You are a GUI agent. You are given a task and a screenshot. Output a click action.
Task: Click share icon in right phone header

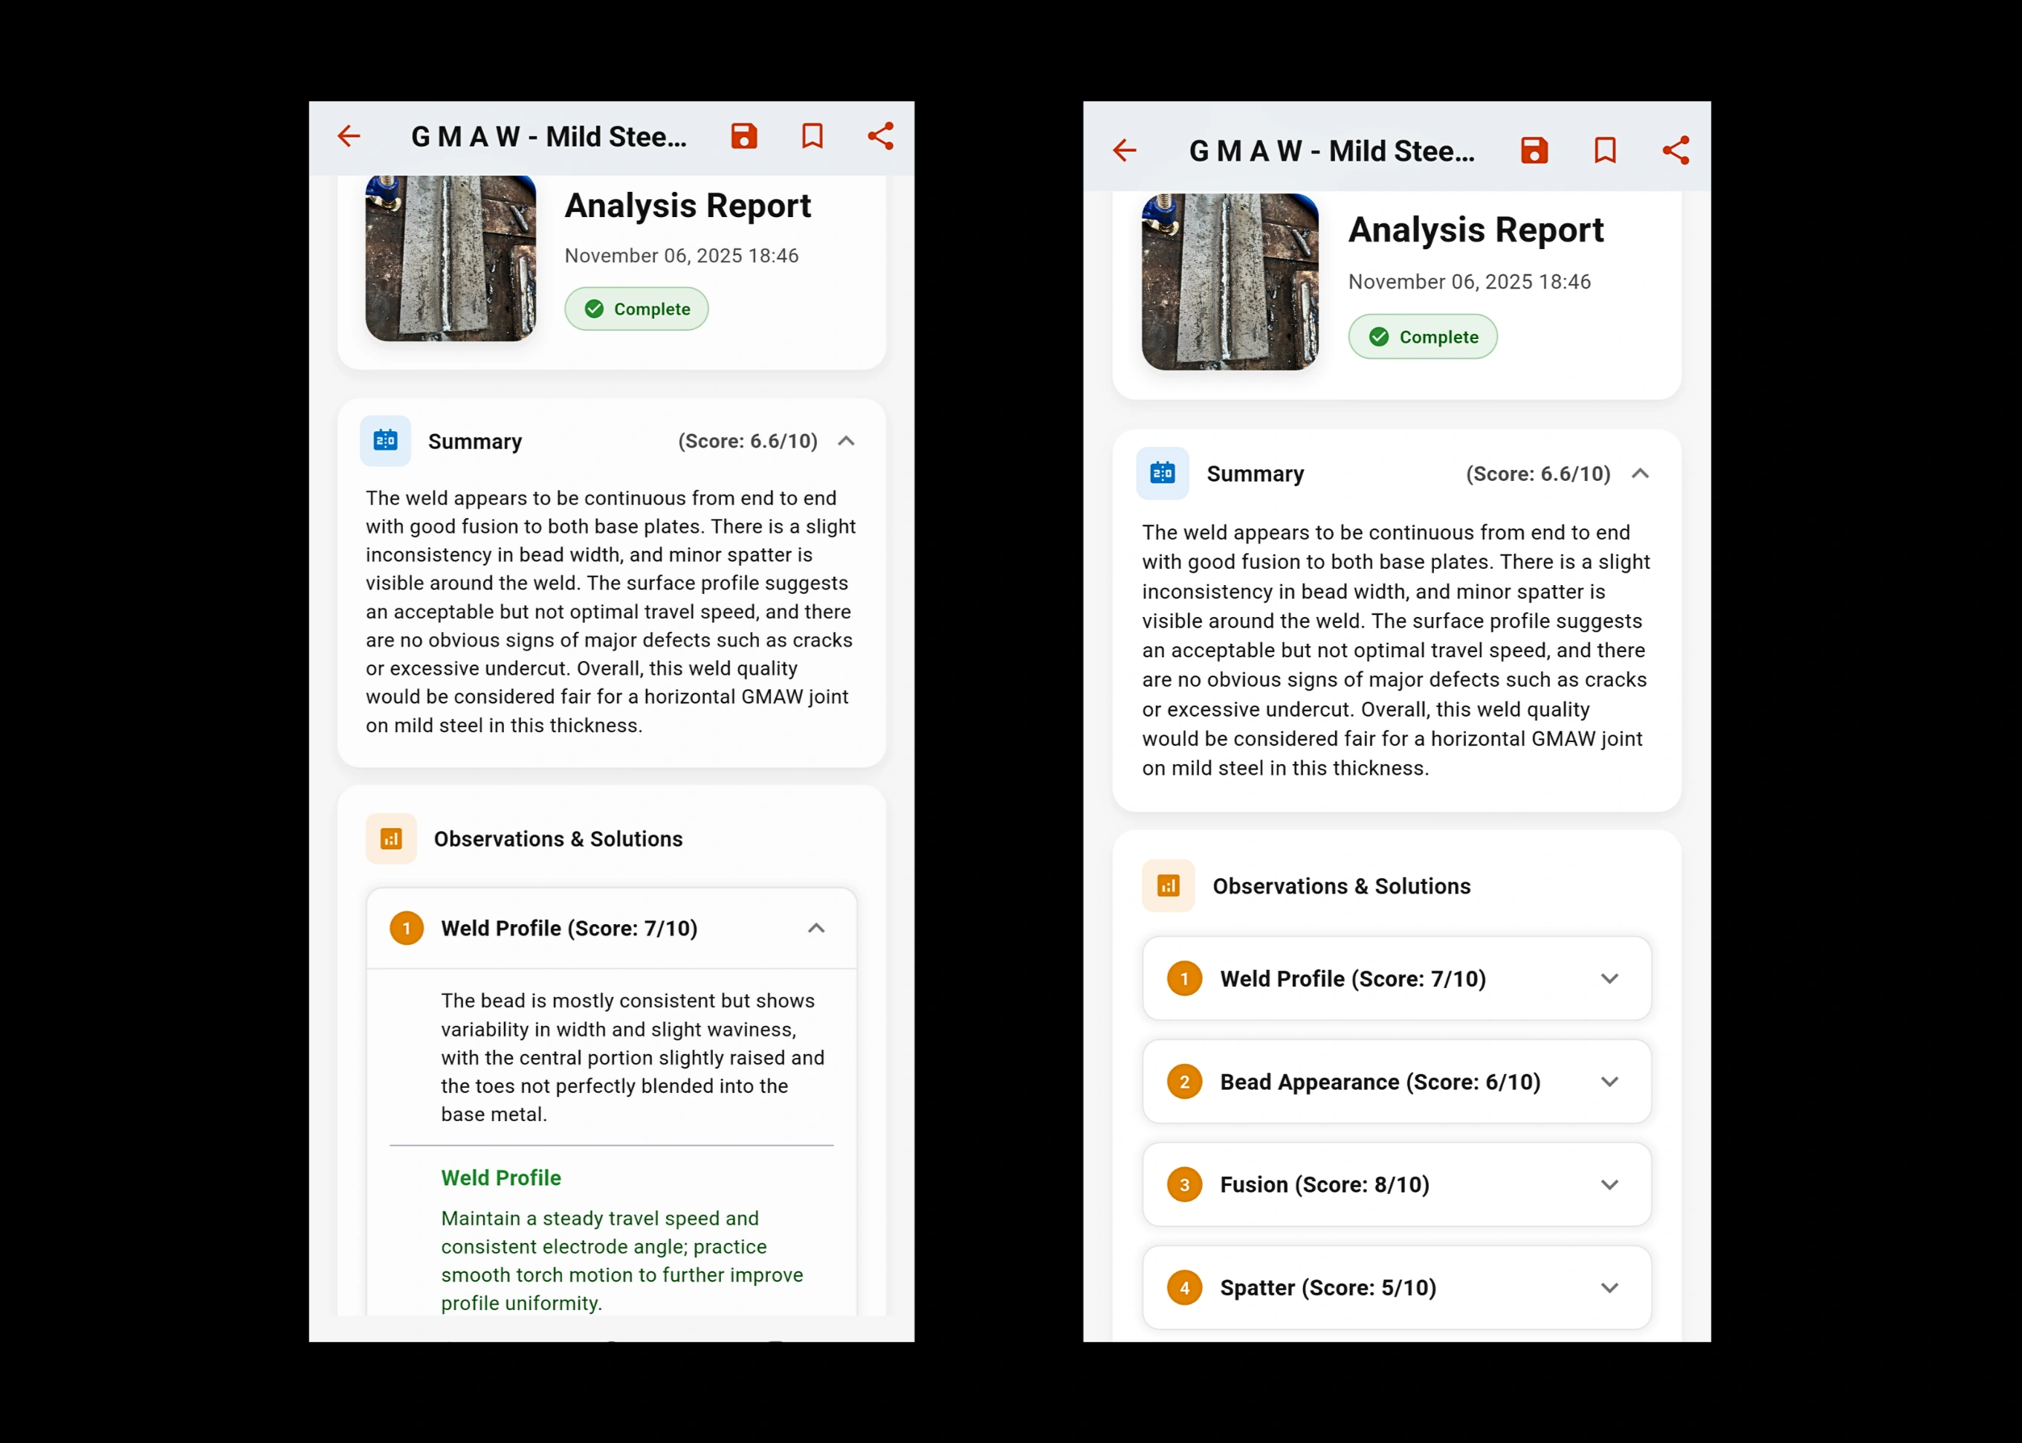pyautogui.click(x=1676, y=150)
